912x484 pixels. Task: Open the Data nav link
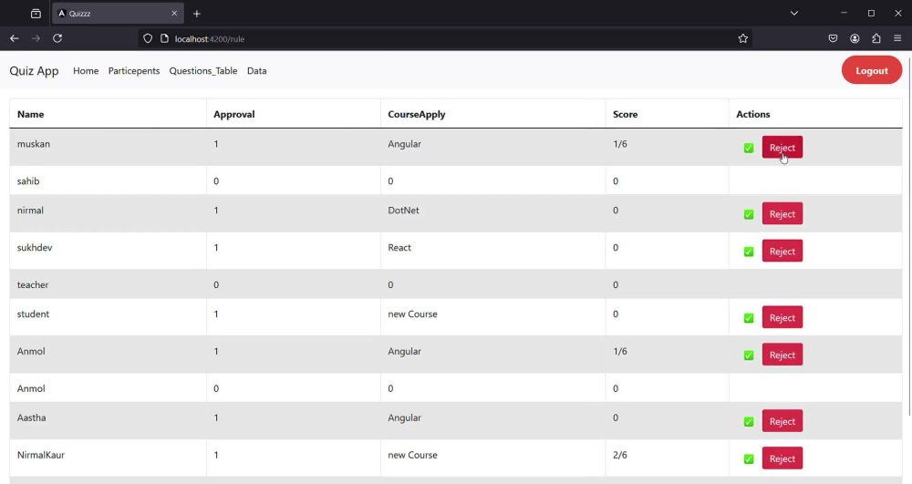[256, 71]
